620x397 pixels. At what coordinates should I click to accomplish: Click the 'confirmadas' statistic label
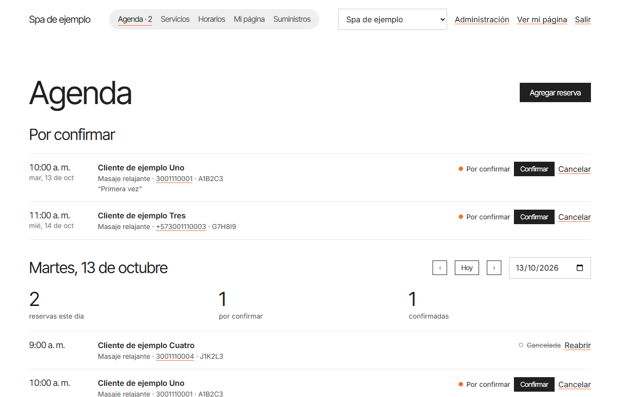[x=429, y=316]
